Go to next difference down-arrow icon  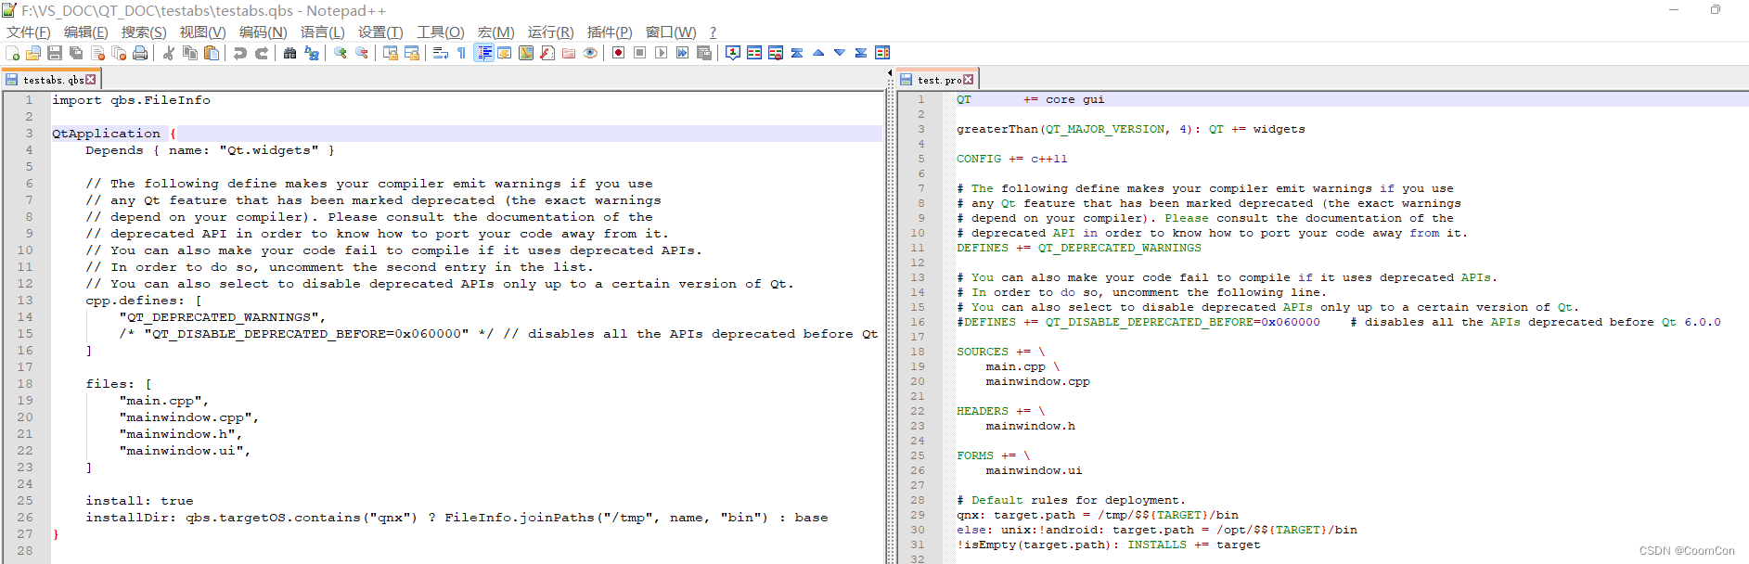840,53
